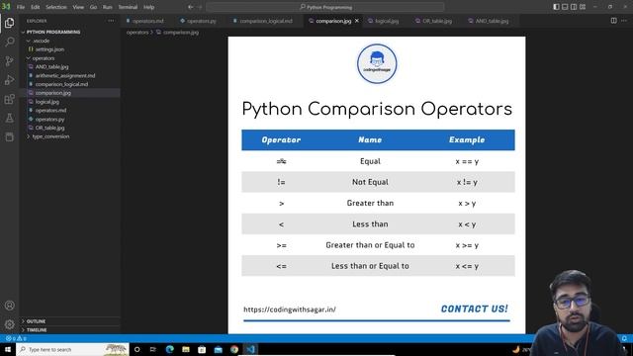Open the Manage gear settings
The width and height of the screenshot is (633, 356).
click(x=9, y=324)
